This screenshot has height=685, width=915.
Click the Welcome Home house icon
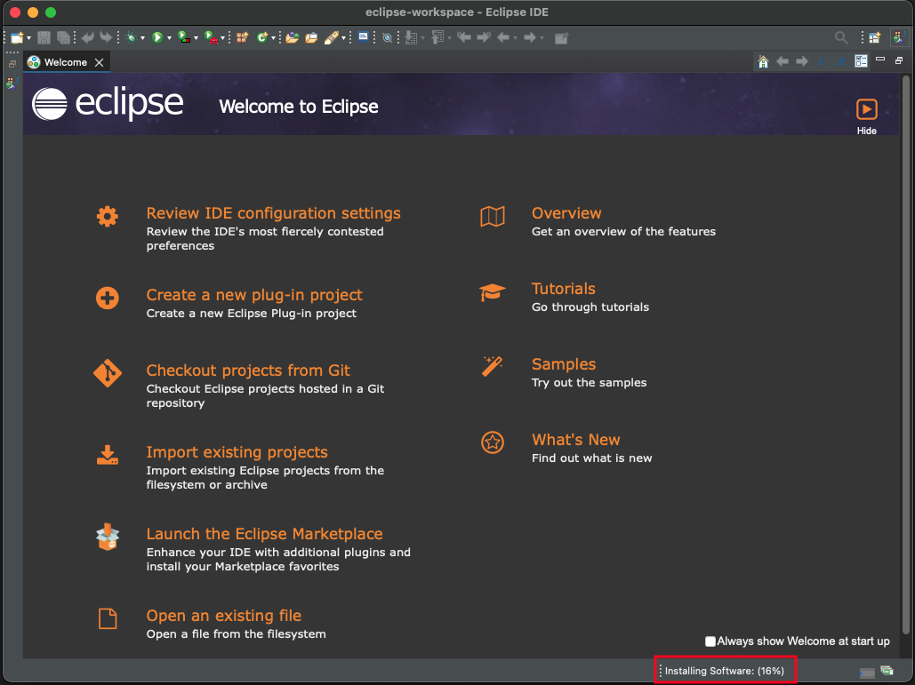tap(763, 62)
